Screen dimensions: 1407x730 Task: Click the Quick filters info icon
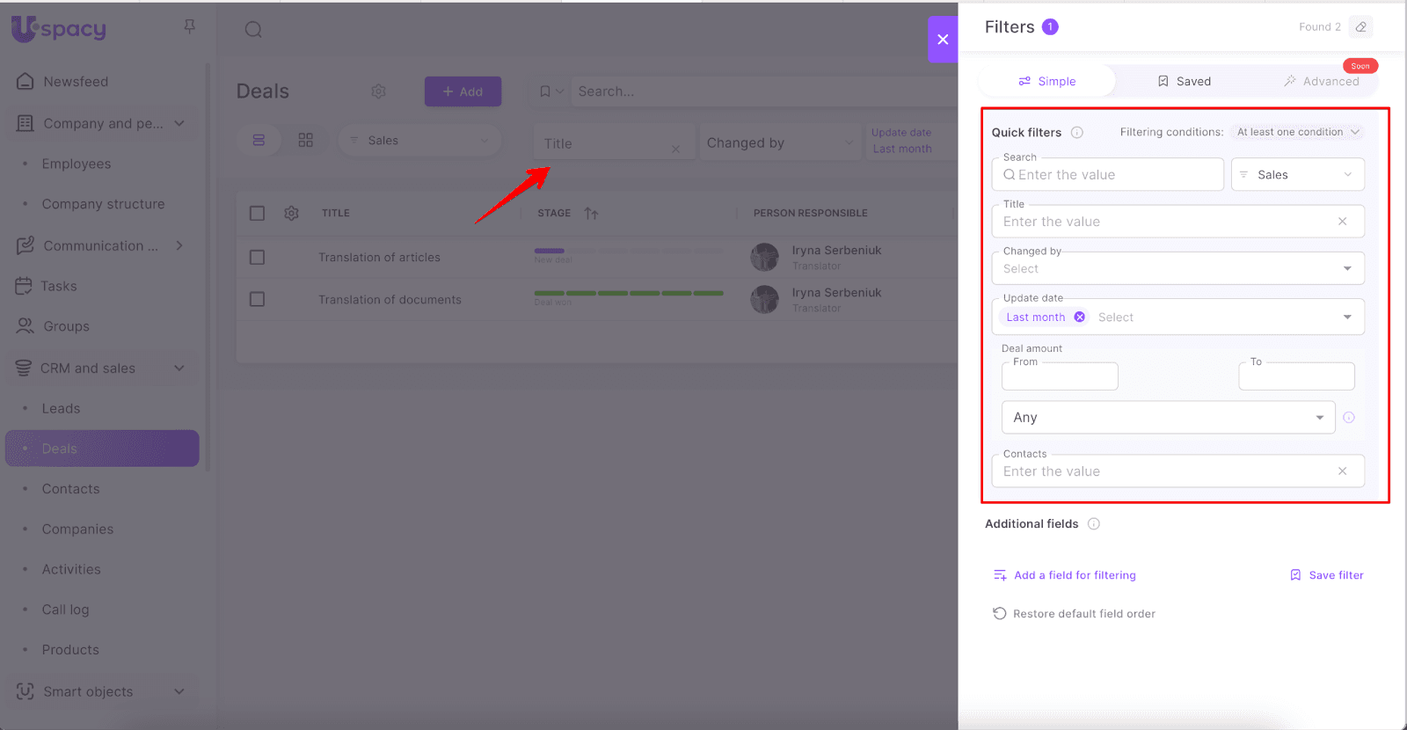(1077, 133)
